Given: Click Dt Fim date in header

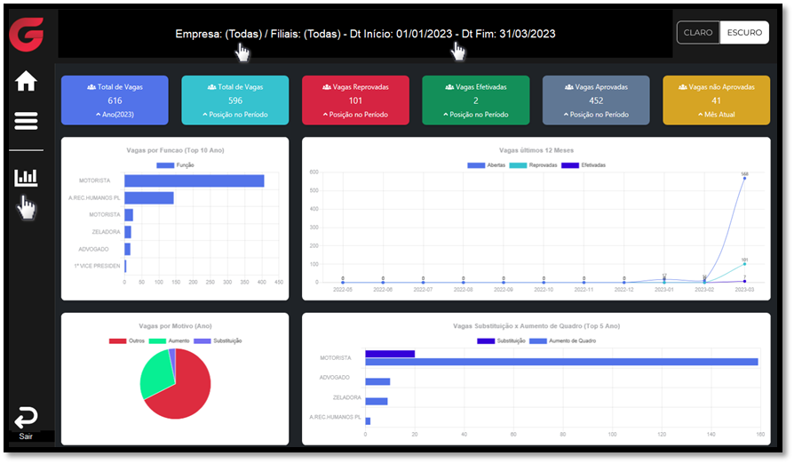Looking at the screenshot, I should 508,34.
